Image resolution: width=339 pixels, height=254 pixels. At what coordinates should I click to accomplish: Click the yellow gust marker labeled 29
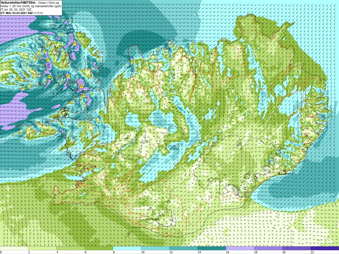[x=82, y=86]
